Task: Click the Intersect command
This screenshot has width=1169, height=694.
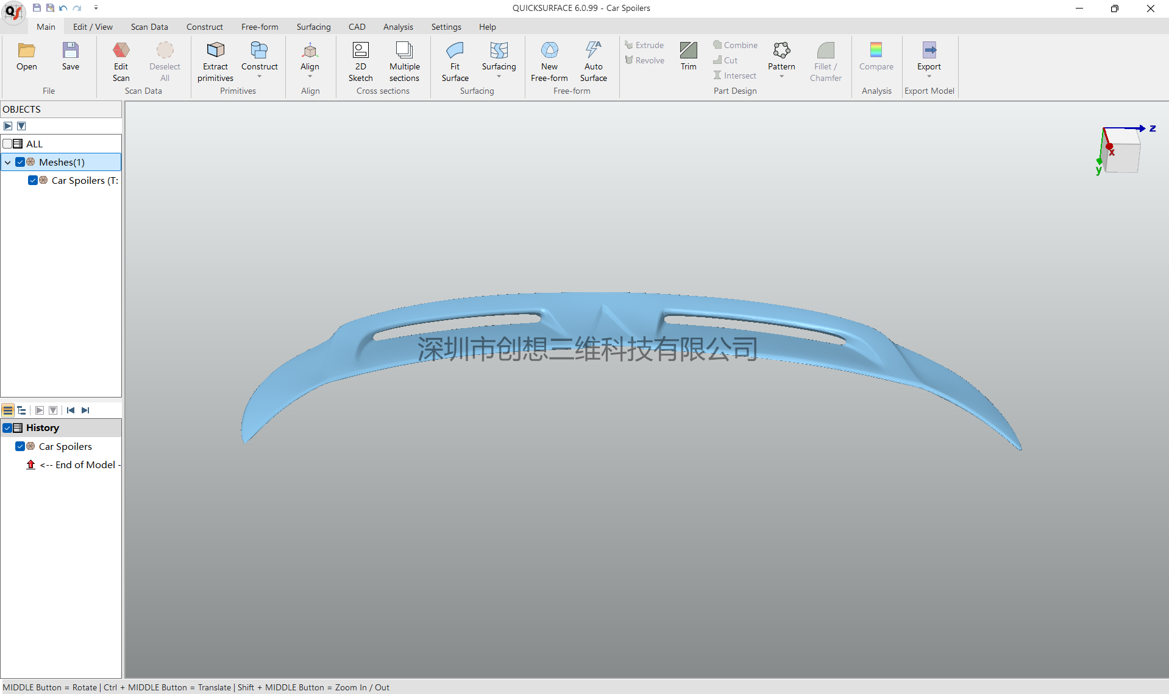Action: coord(734,75)
